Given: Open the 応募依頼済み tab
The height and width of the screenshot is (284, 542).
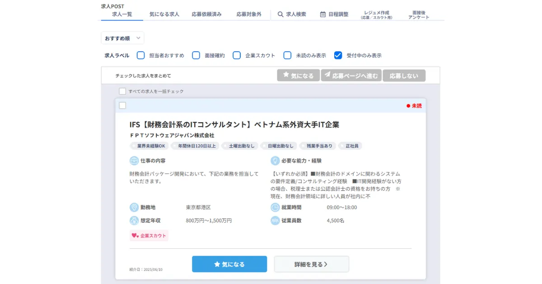Looking at the screenshot, I should click(207, 14).
